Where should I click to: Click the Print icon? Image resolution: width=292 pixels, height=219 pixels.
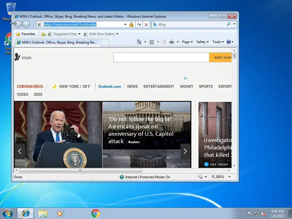171,42
